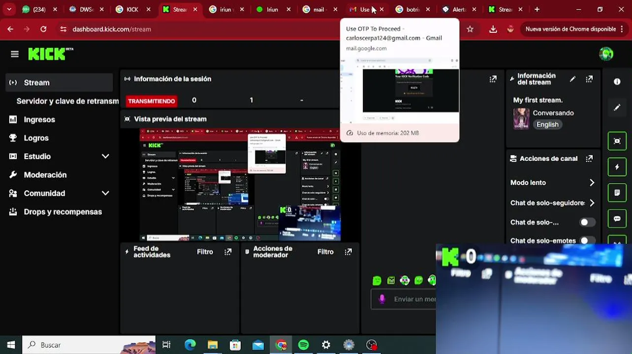Expand Chat de solo-seguidores options
Viewport: 632px width, 354px height.
tap(592, 203)
